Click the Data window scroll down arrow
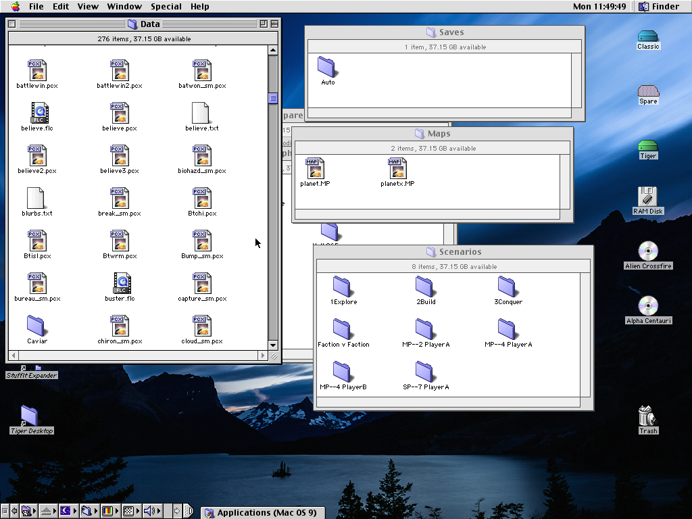This screenshot has width=692, height=519. pos(273,345)
